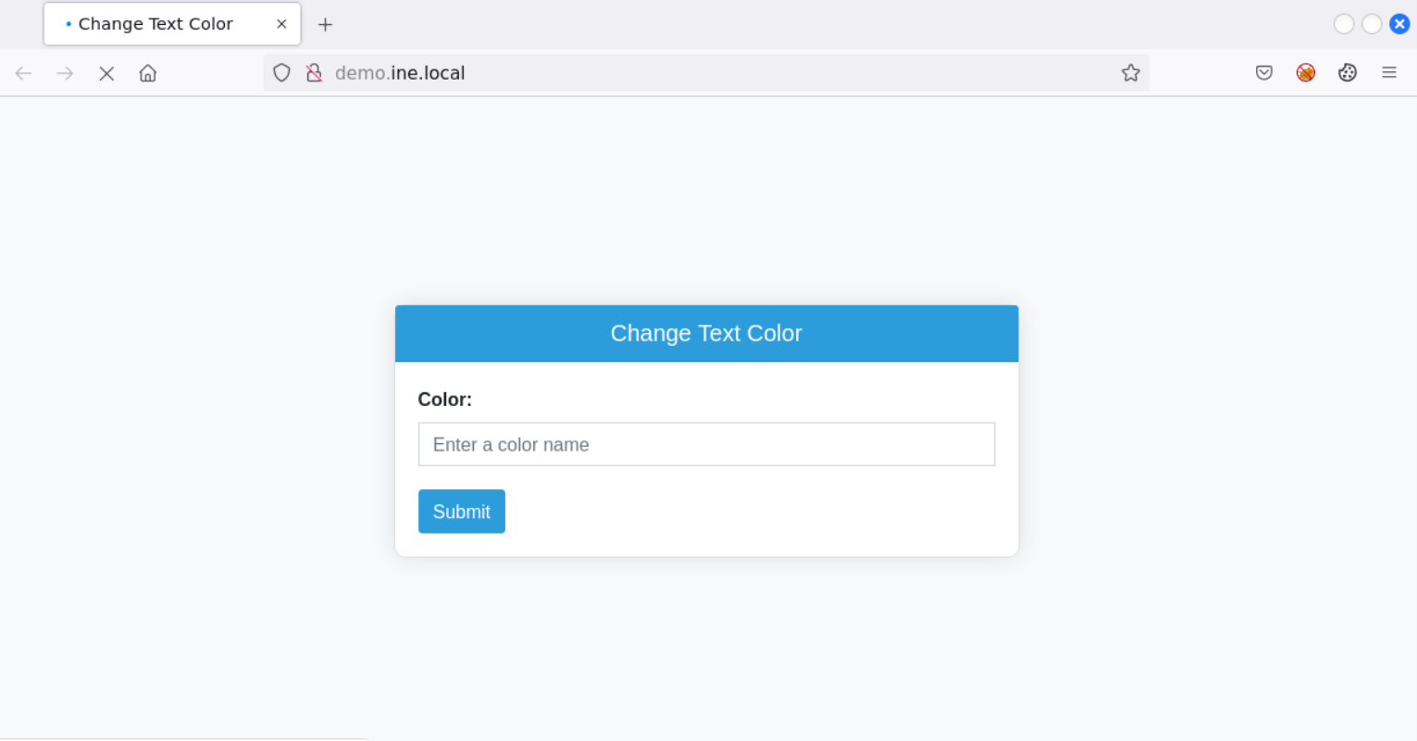Open the tracking protection shield panel
Image resolution: width=1417 pixels, height=741 pixels.
282,73
